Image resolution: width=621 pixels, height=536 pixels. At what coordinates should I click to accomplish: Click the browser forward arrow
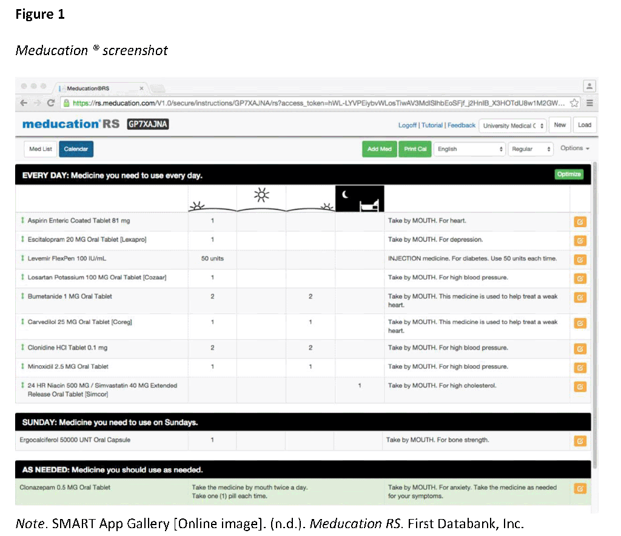pos(37,103)
